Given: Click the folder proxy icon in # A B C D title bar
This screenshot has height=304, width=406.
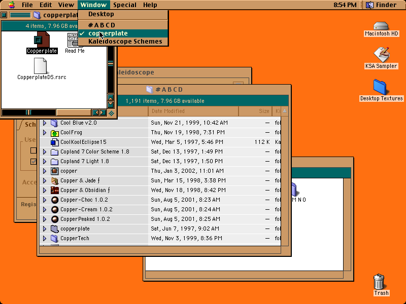Looking at the screenshot, I should point(150,90).
